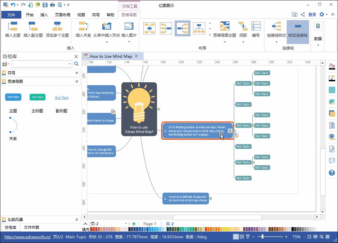Click the Undo icon
The image size is (338, 243).
pos(13,5)
